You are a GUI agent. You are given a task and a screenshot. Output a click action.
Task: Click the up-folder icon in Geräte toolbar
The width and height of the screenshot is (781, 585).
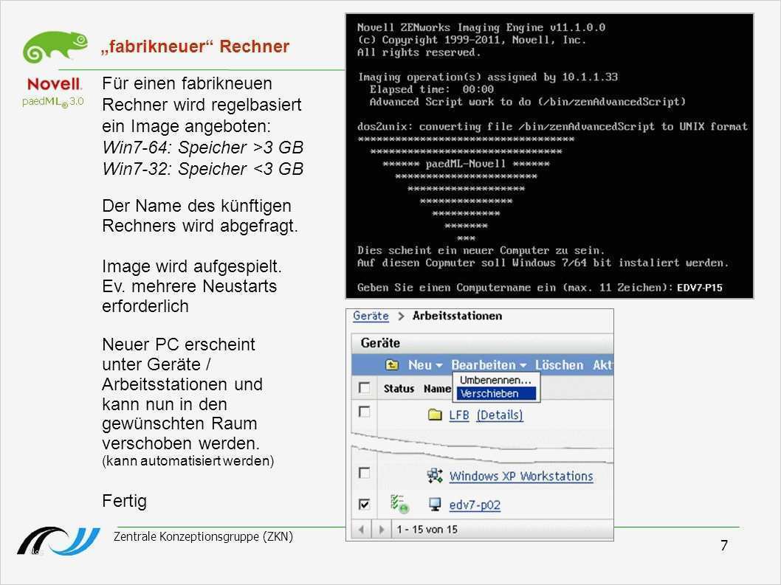[x=392, y=365]
